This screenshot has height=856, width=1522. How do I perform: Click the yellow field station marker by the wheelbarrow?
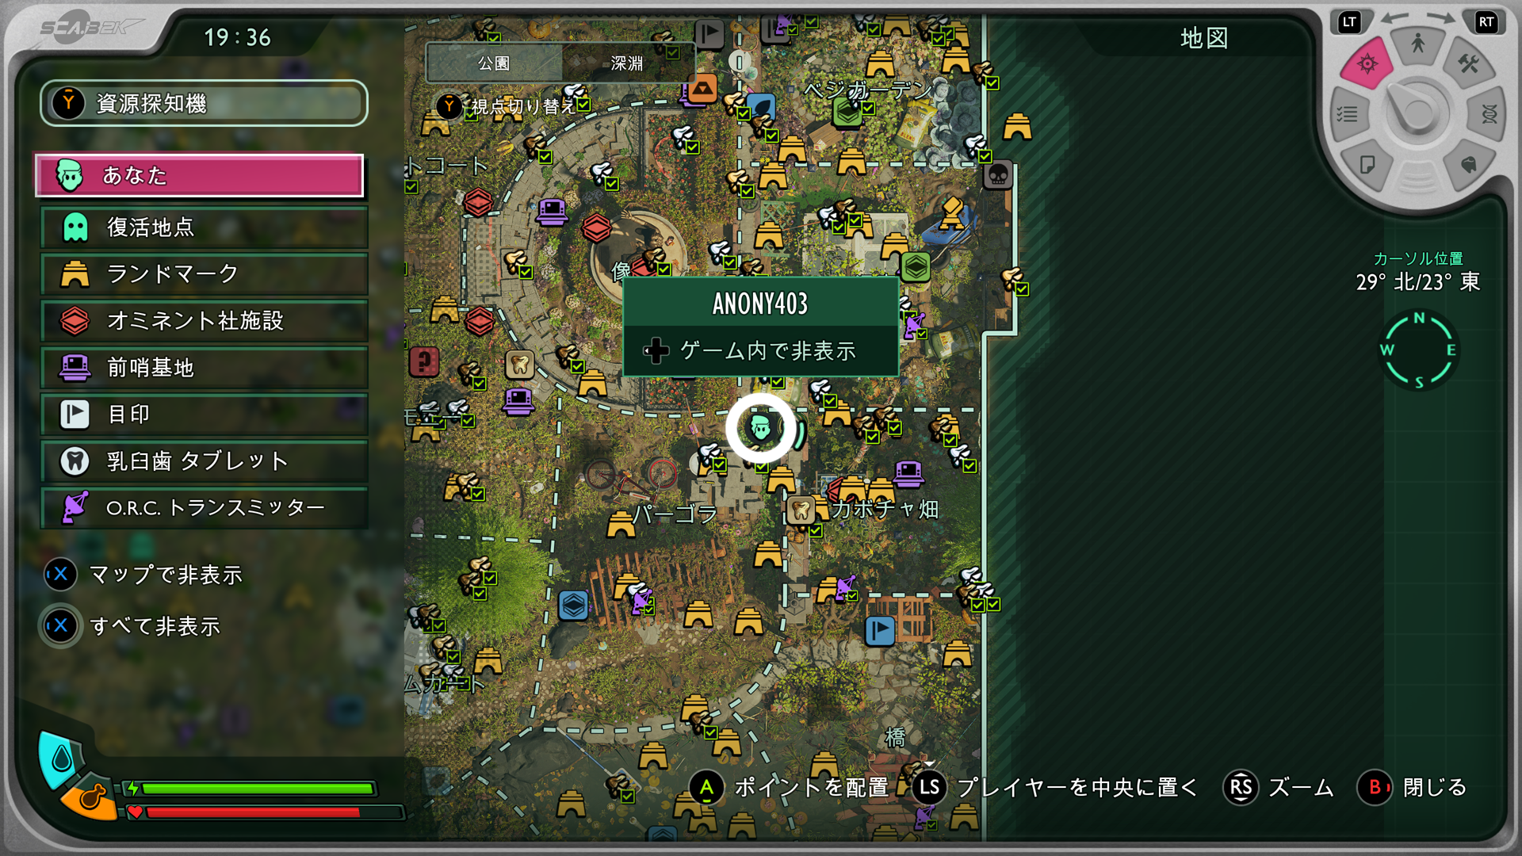click(950, 213)
